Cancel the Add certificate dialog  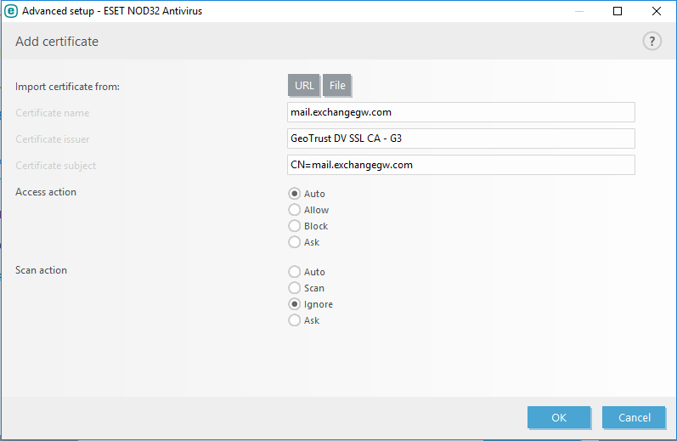634,417
